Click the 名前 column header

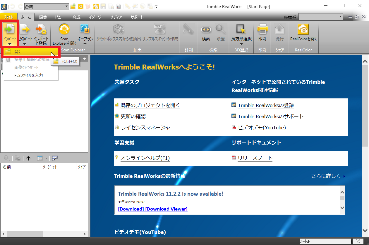[x=21, y=167]
